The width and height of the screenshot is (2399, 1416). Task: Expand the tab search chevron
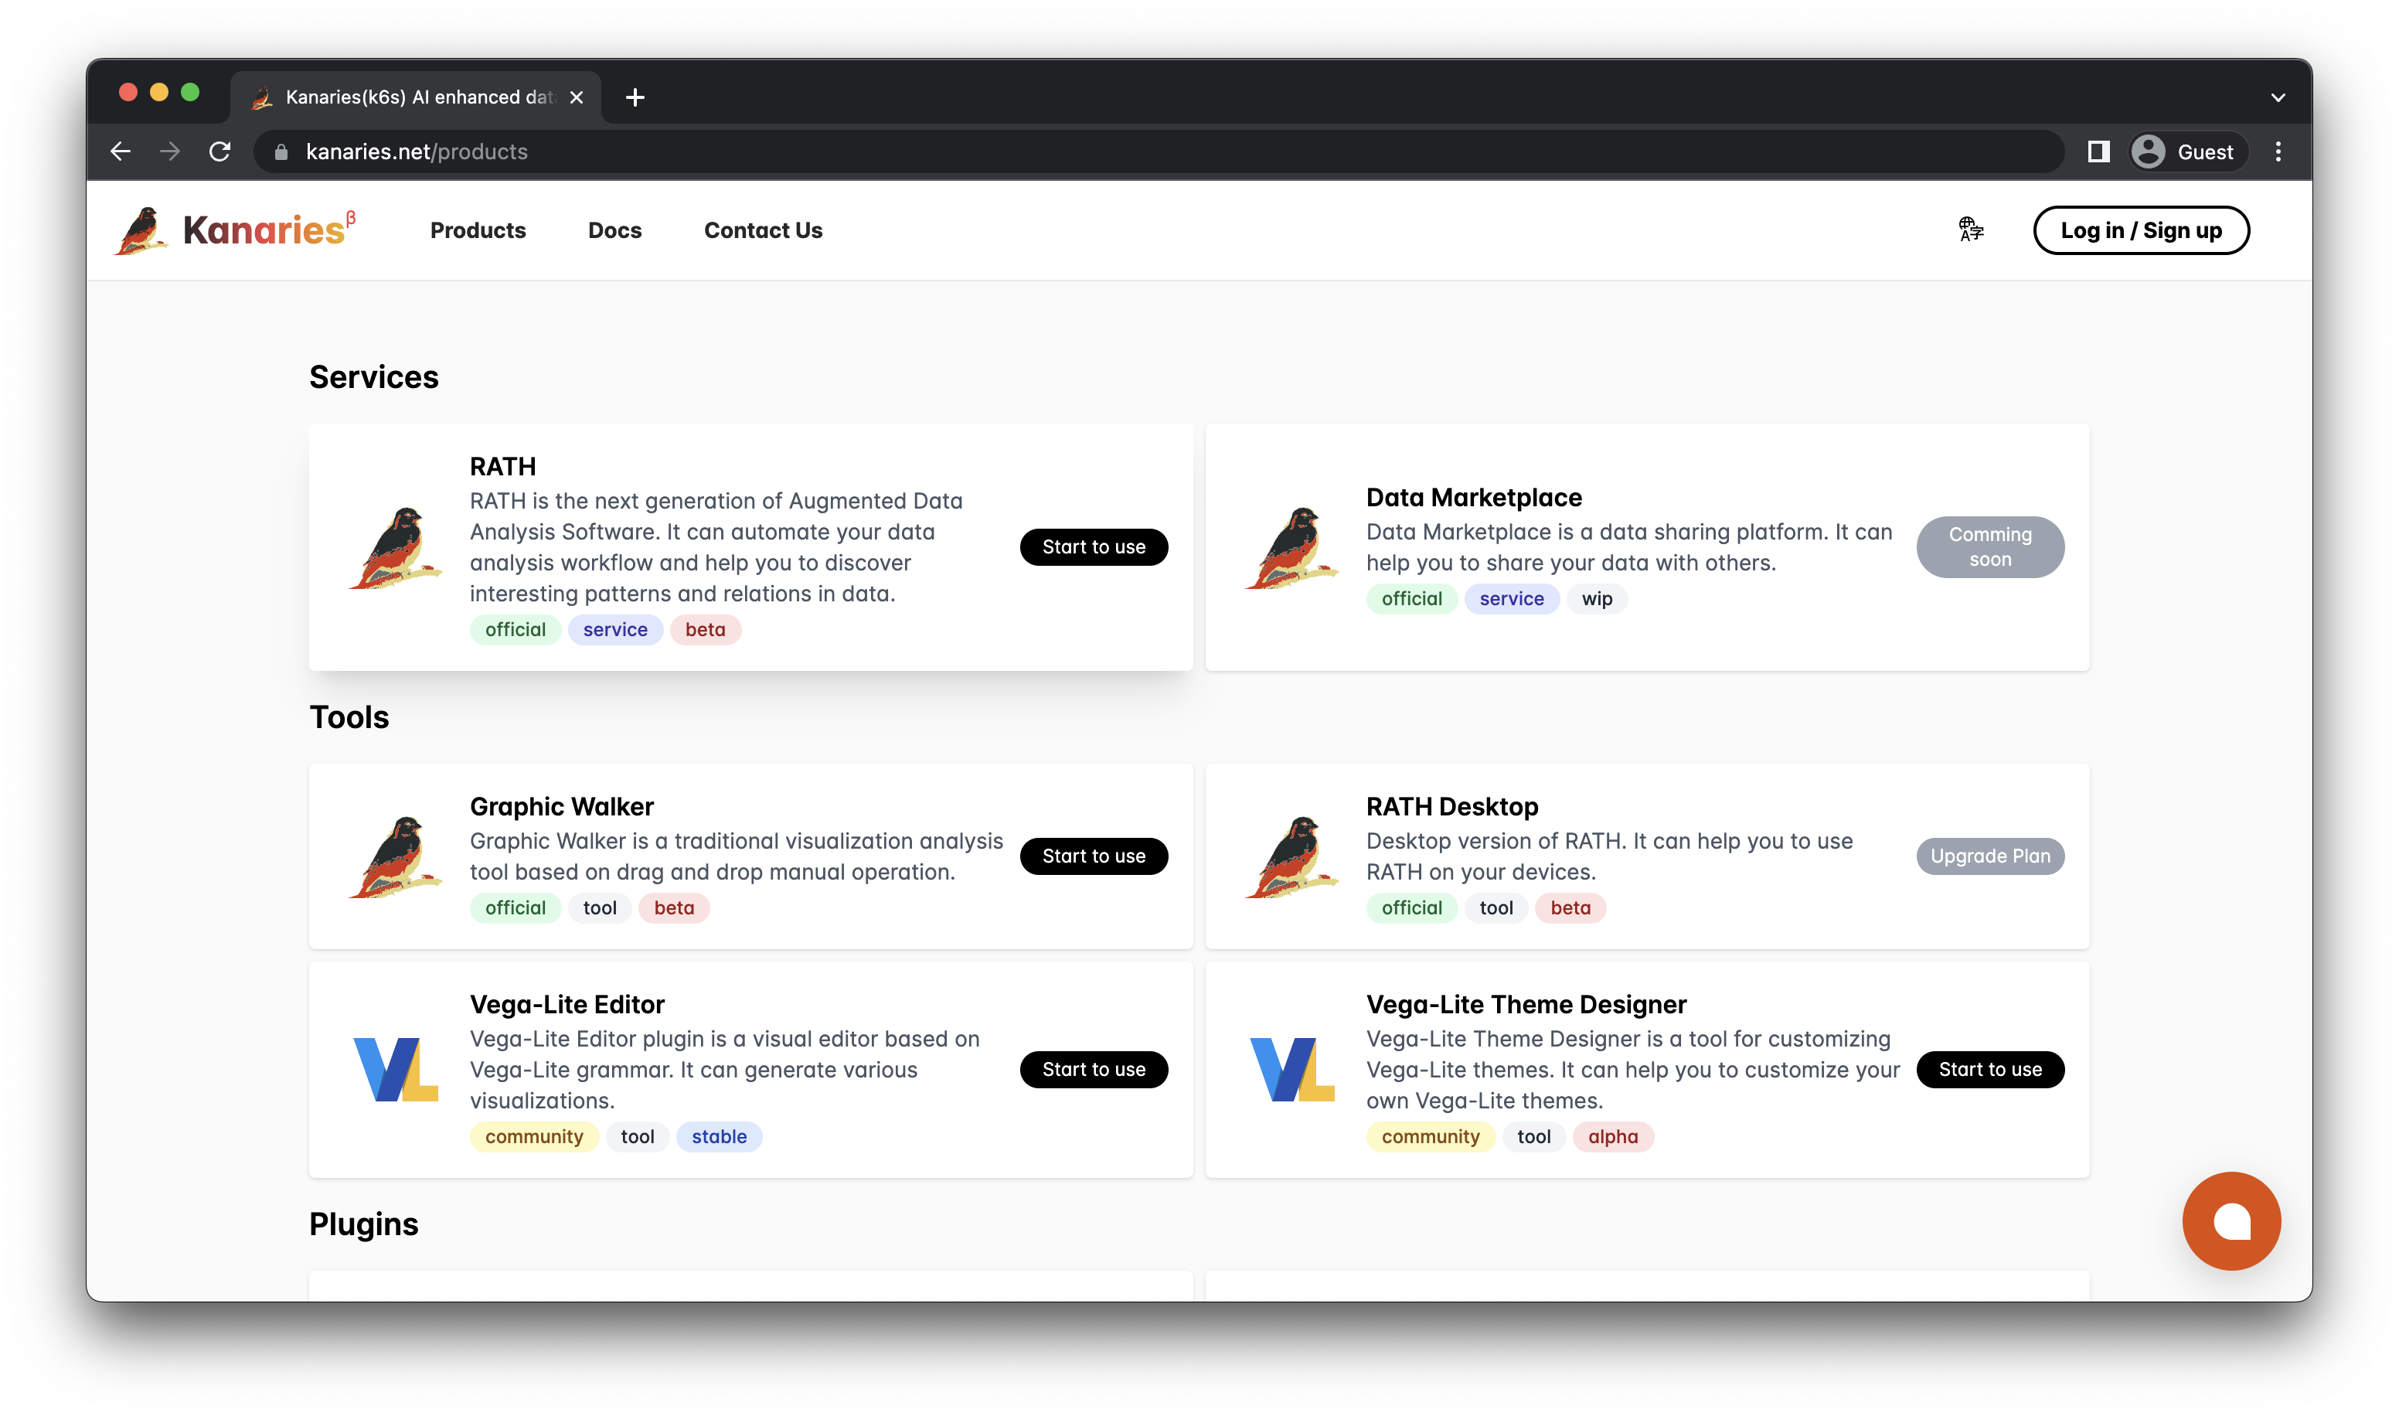2278,97
